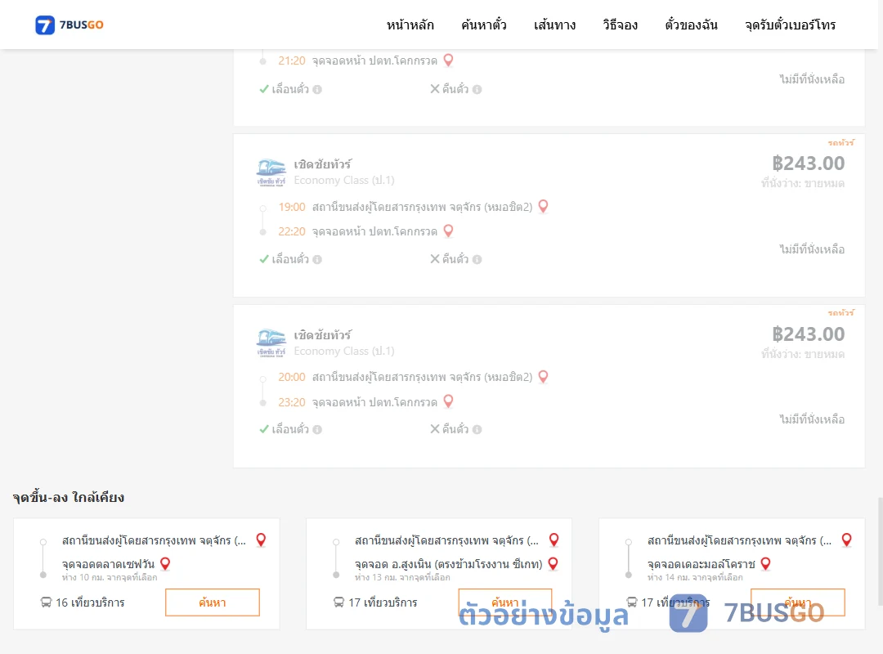This screenshot has height=654, width=883.
Task: Click the 19:00 departure time
Action: (x=292, y=208)
